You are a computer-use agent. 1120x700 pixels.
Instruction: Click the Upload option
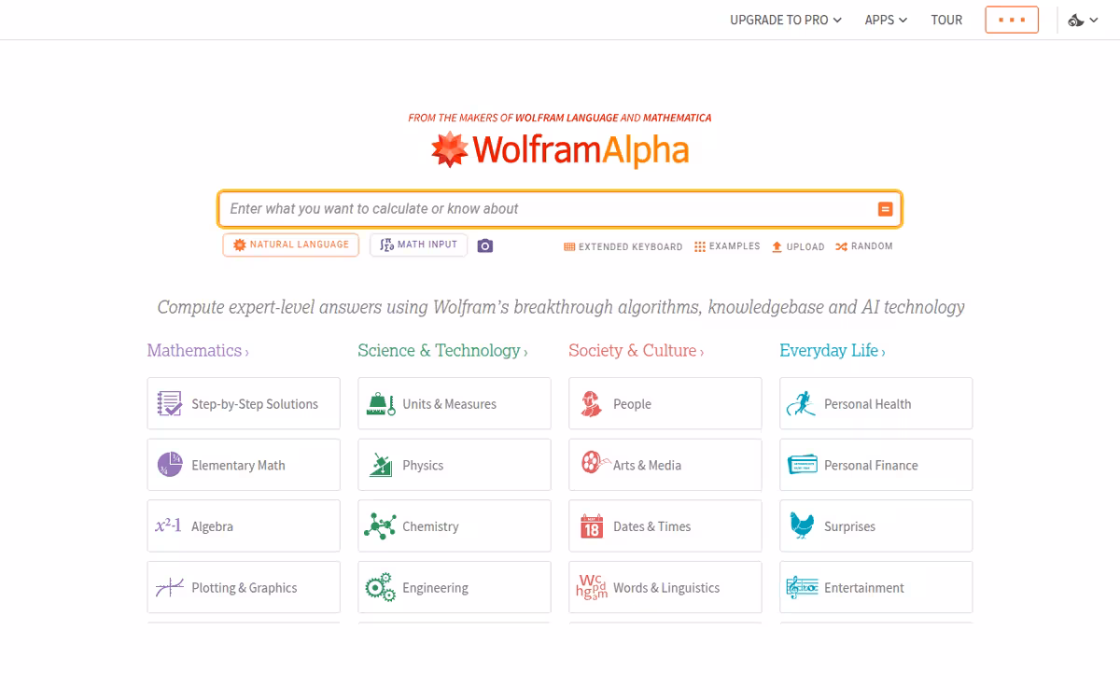point(798,246)
